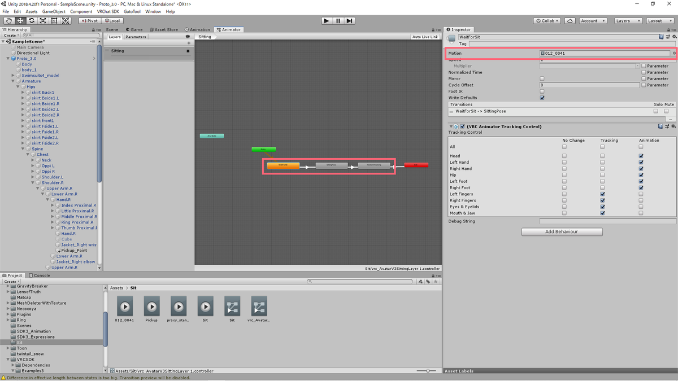This screenshot has height=381, width=678.
Task: Click the Auto Live Link button
Action: point(425,37)
